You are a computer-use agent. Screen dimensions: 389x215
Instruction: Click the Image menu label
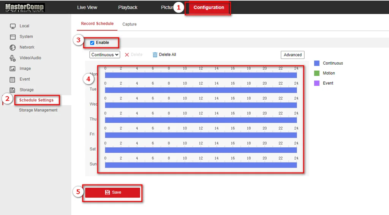point(25,69)
